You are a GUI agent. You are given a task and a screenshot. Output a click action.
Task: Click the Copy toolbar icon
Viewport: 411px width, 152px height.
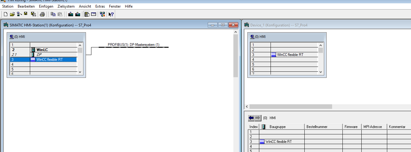(x=53, y=14)
